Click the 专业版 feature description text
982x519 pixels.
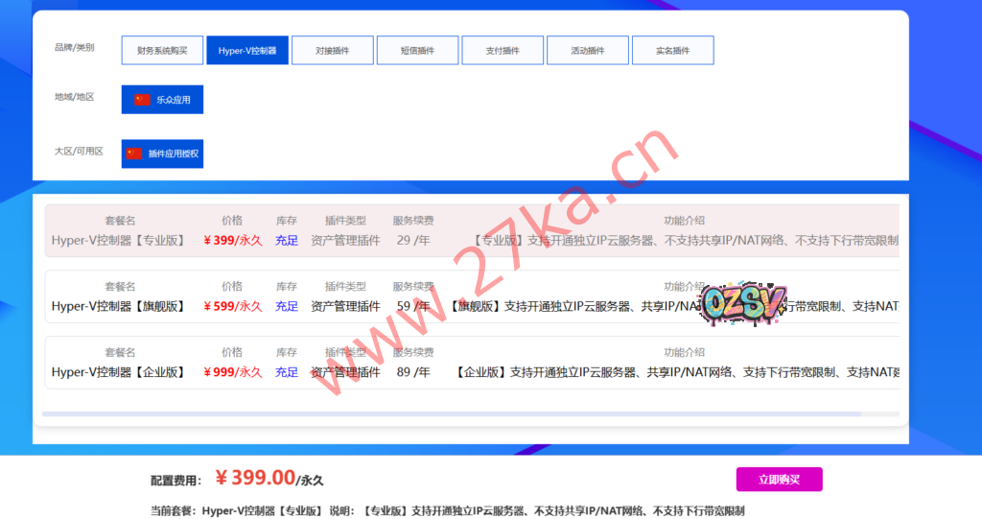coord(684,240)
